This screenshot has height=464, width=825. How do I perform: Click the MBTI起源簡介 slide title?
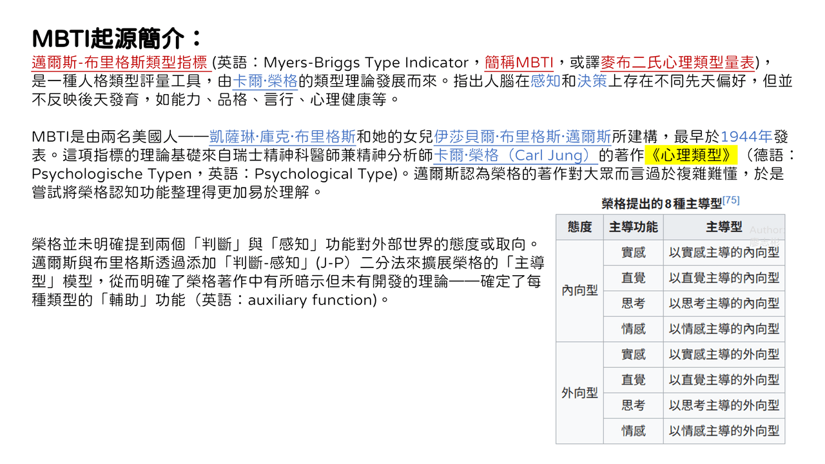click(x=117, y=38)
